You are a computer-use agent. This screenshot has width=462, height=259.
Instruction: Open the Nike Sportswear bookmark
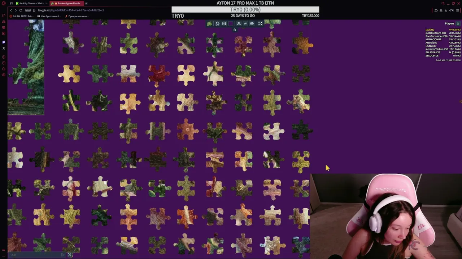click(x=49, y=16)
